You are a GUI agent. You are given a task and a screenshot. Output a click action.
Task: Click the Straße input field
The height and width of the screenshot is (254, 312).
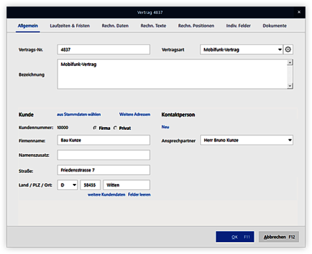pos(103,170)
